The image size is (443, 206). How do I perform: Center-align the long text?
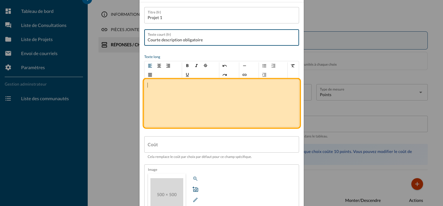point(159,66)
